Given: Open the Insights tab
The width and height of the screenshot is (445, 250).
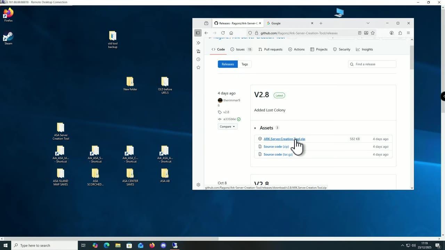Looking at the screenshot, I should [364, 49].
